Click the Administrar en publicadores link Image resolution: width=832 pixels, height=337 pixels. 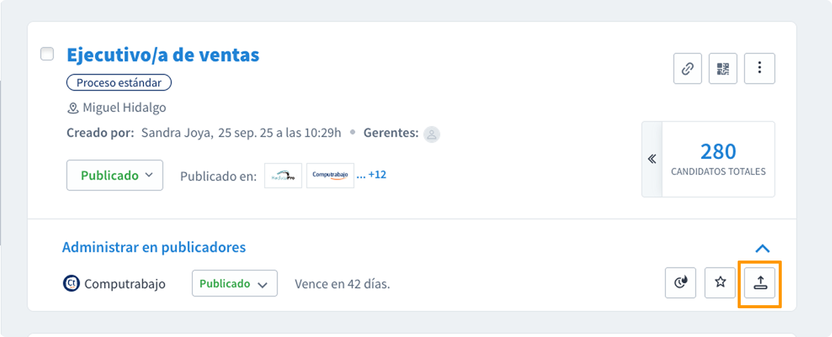click(154, 248)
